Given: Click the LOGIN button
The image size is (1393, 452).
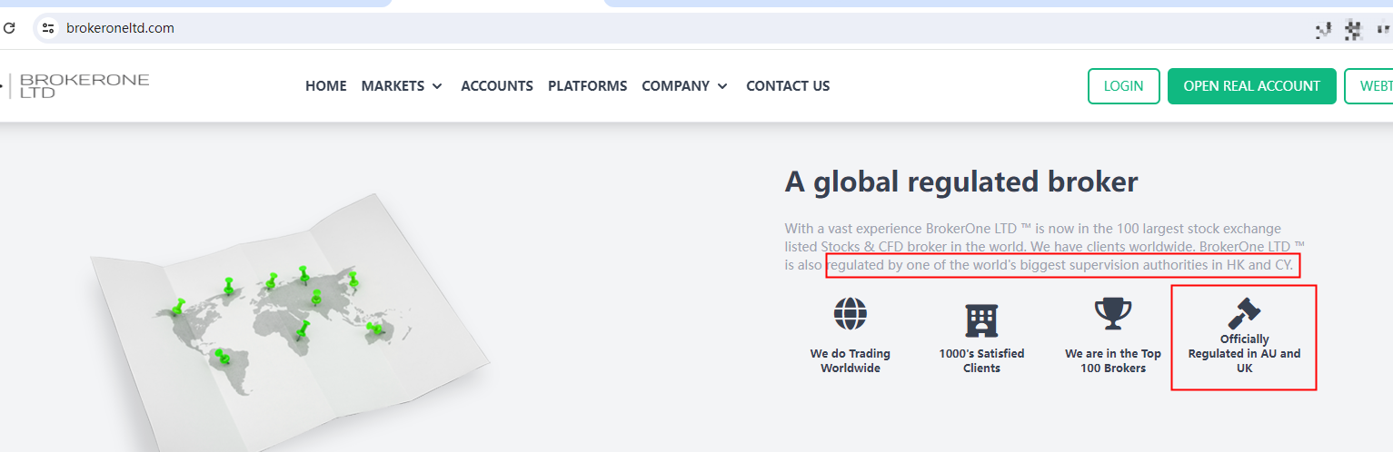Looking at the screenshot, I should tap(1124, 86).
